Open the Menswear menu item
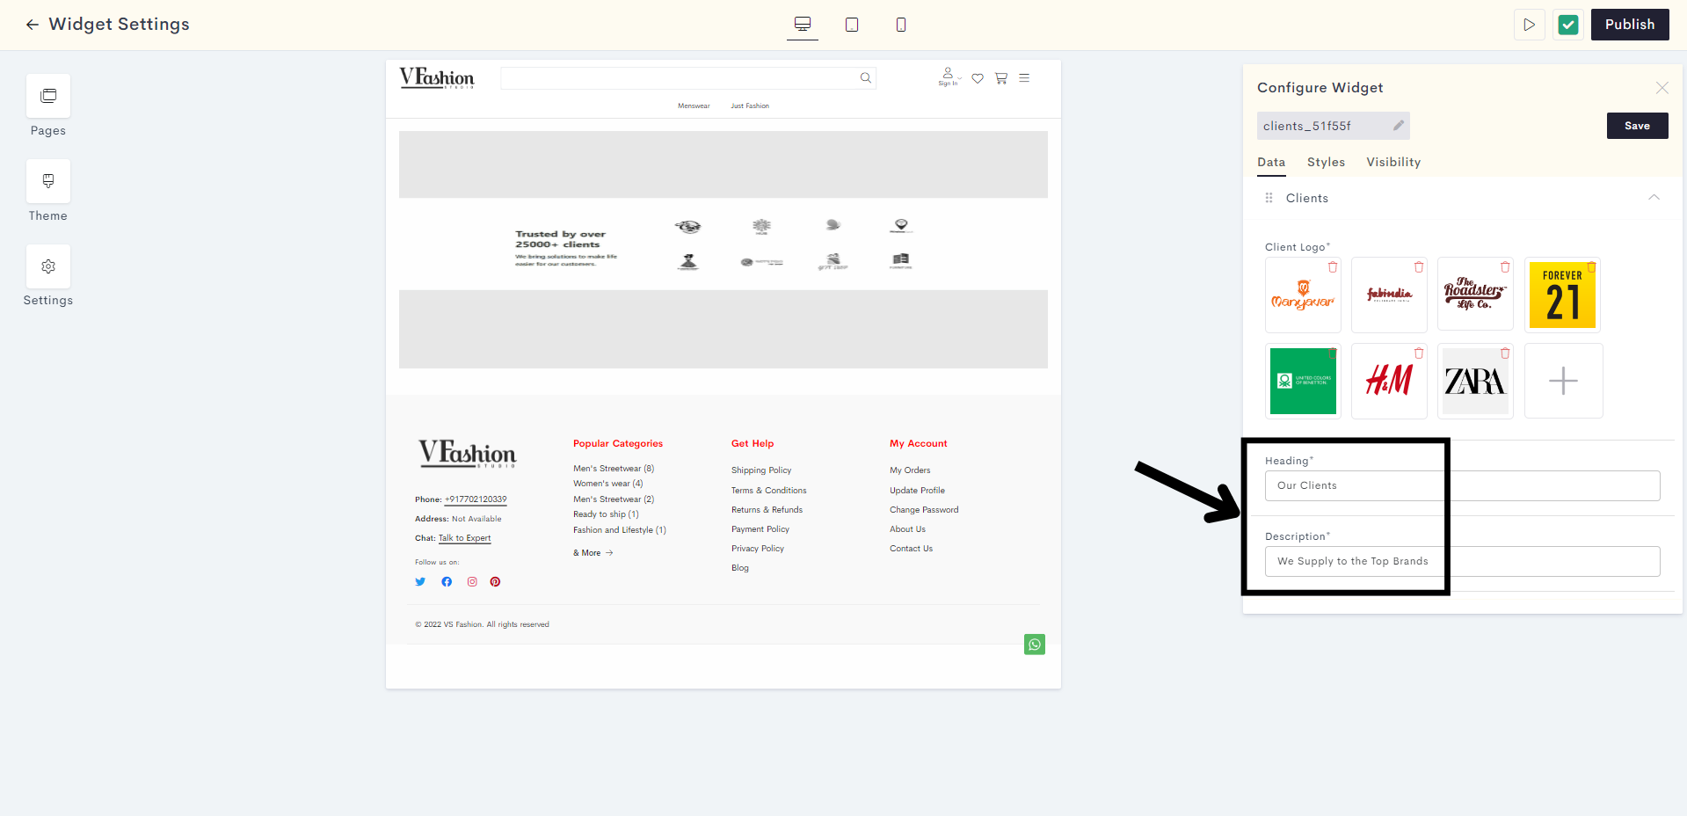 694,106
